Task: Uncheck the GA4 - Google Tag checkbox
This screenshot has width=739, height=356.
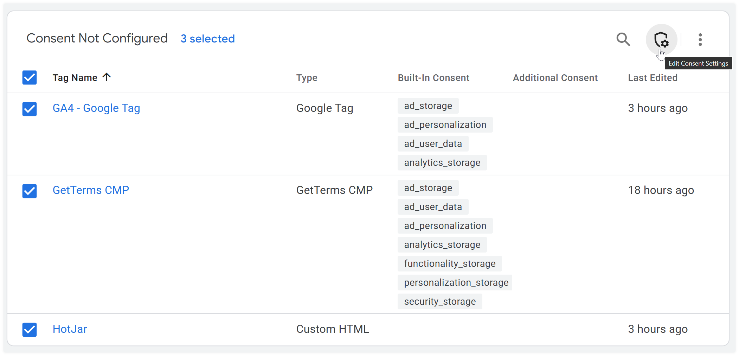Action: (30, 109)
